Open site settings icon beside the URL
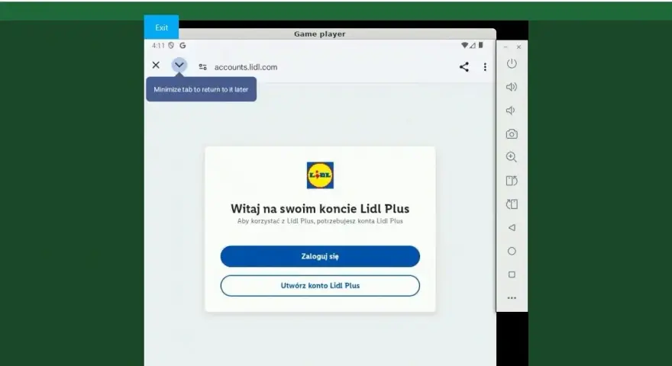 point(202,67)
